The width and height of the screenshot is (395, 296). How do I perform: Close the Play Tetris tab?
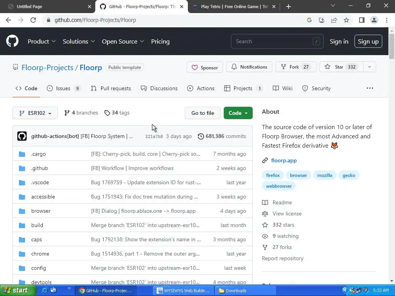point(274,7)
